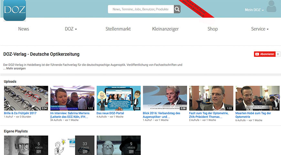Open the Stellenmarkt menu item
This screenshot has height=155, width=281.
pos(118,29)
